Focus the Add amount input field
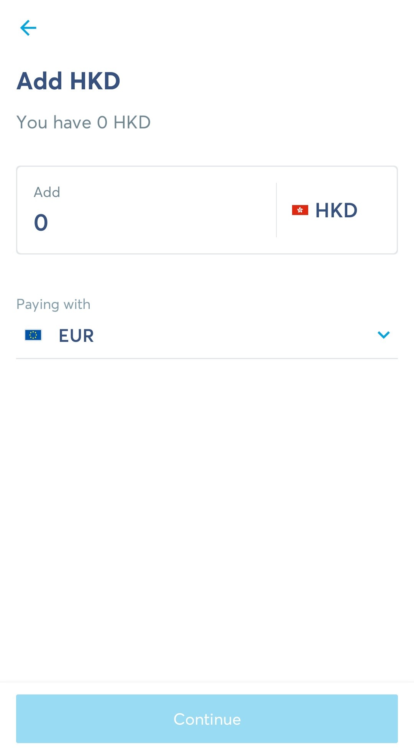 [x=146, y=210]
